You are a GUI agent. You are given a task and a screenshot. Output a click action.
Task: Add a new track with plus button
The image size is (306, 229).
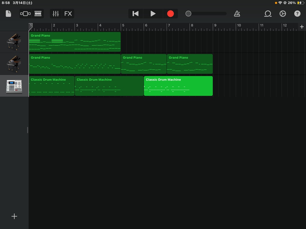[14, 216]
